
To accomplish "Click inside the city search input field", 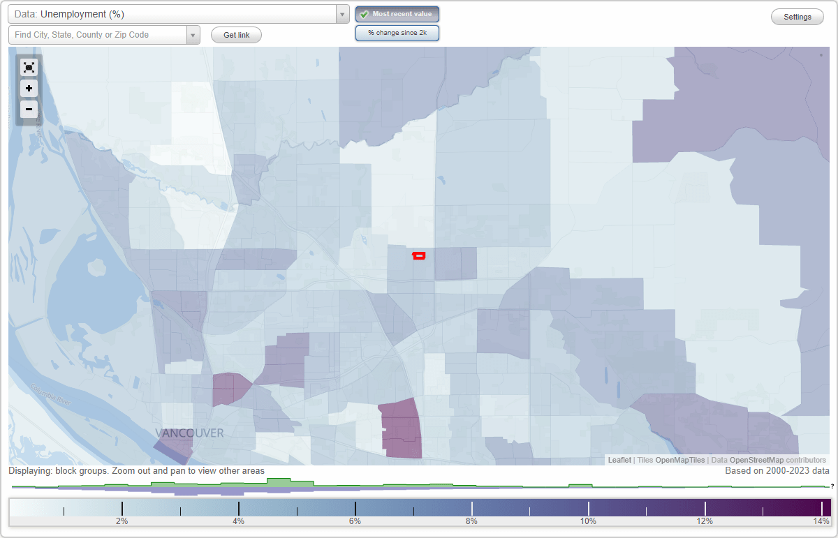I will pyautogui.click(x=98, y=34).
